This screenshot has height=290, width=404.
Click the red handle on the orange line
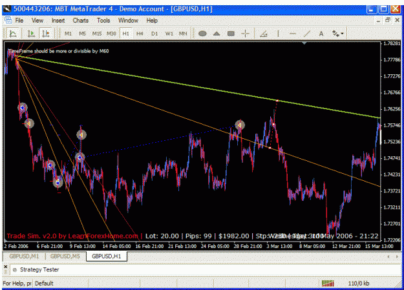(270, 147)
